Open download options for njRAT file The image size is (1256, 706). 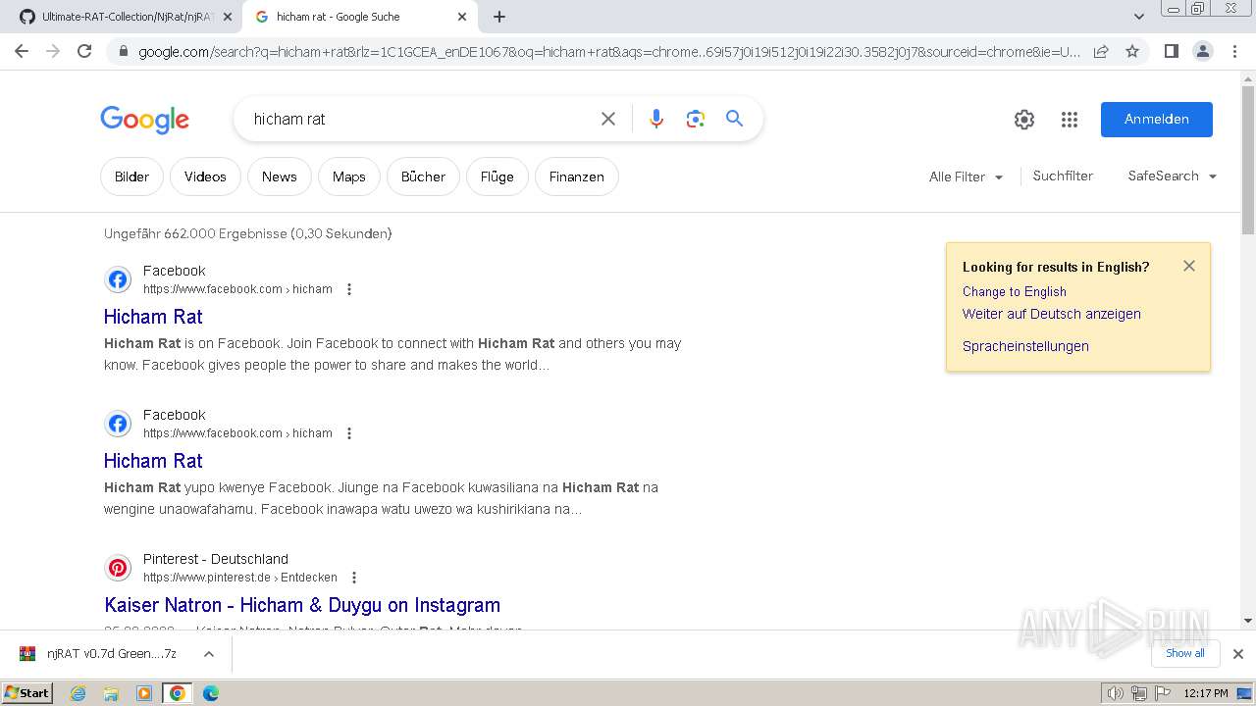tap(208, 654)
